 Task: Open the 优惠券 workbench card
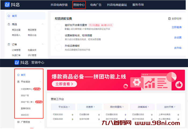tap(90, 107)
